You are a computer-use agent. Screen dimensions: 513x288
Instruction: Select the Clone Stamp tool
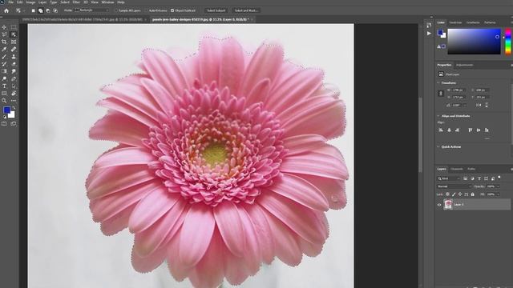(x=14, y=57)
